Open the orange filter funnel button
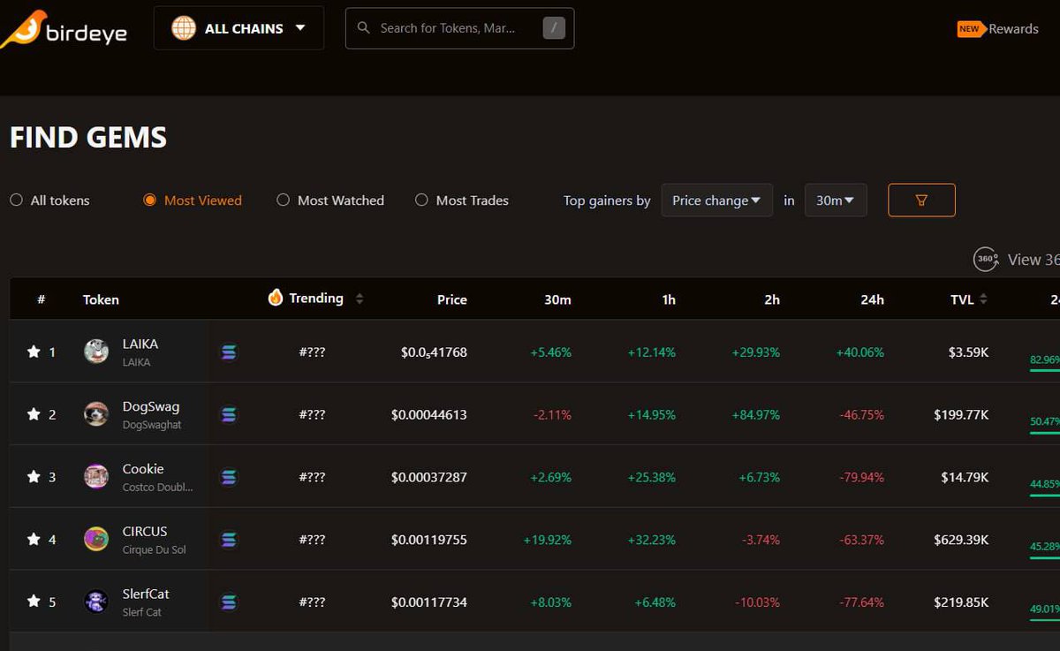The image size is (1060, 651). [921, 201]
